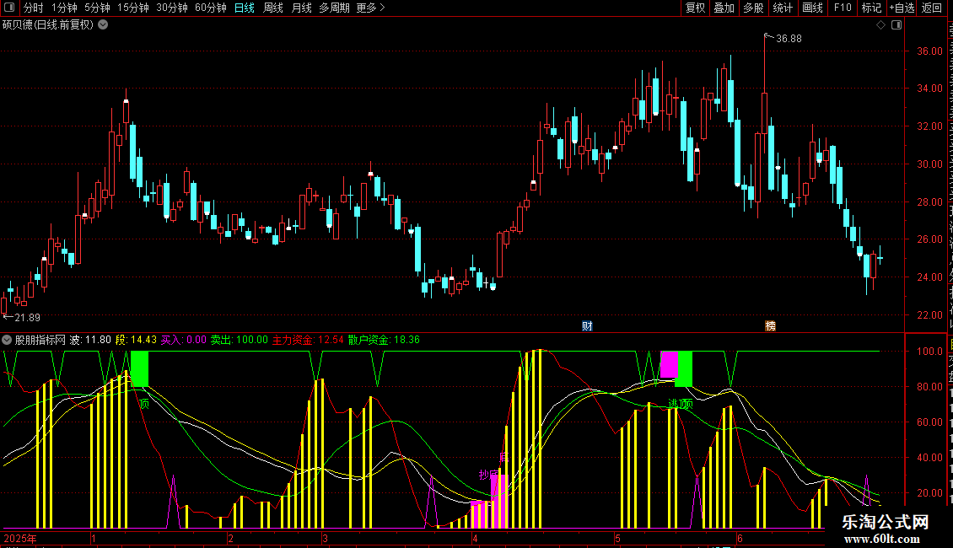Click the 财 financial event marker
953x548 pixels.
click(587, 326)
